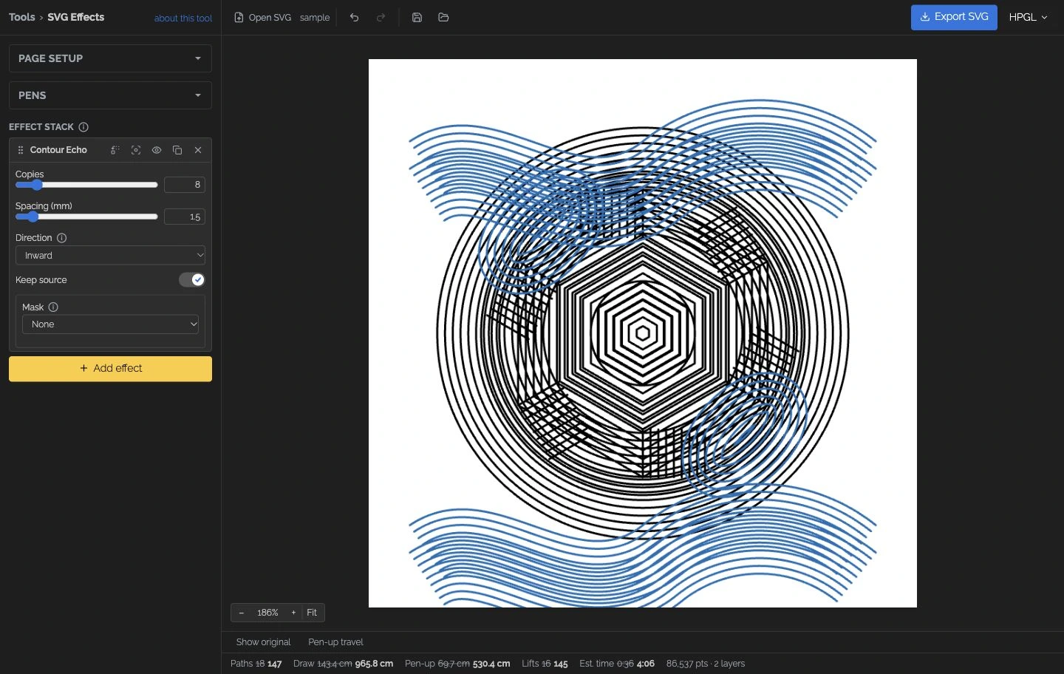The image size is (1064, 674).
Task: Click the Spacing value field showing 1.5
Action: coord(185,217)
